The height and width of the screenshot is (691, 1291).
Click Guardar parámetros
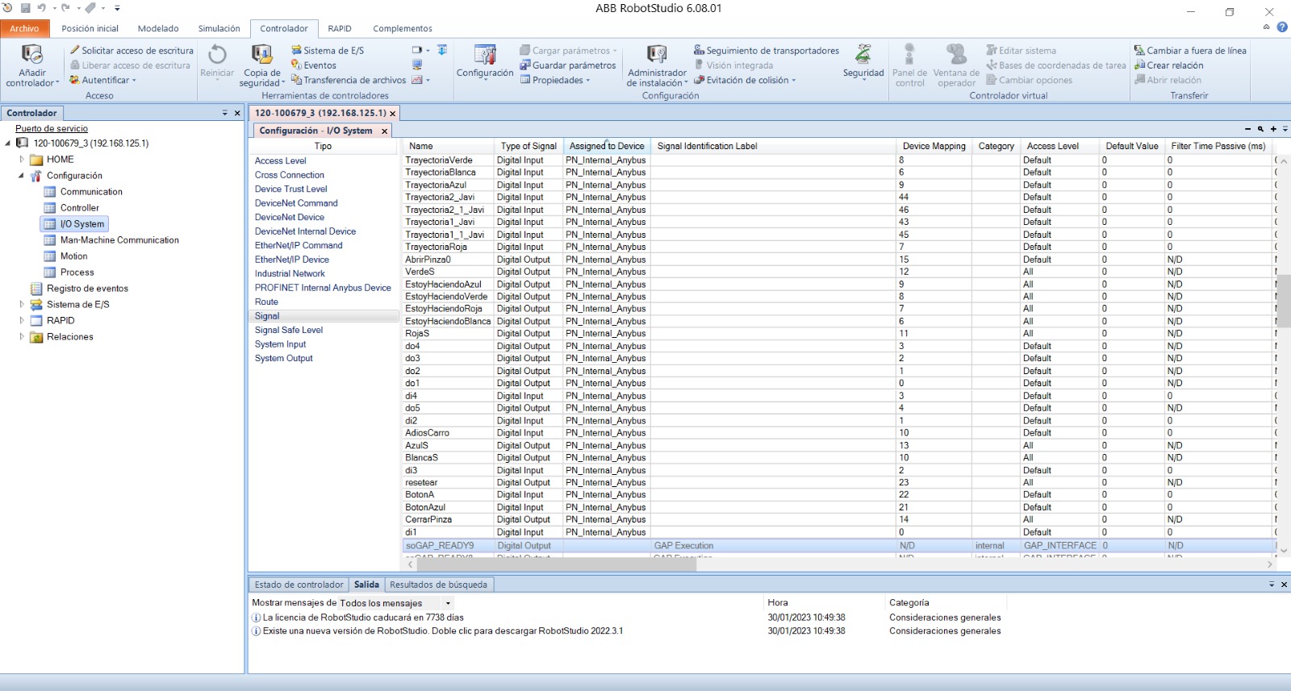click(568, 65)
